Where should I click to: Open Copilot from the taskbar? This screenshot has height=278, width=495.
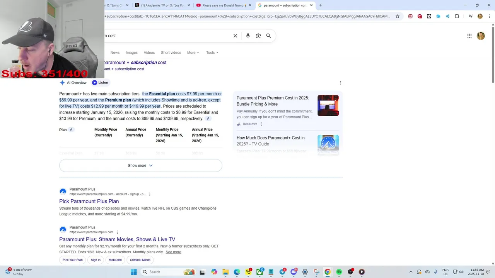point(214,272)
